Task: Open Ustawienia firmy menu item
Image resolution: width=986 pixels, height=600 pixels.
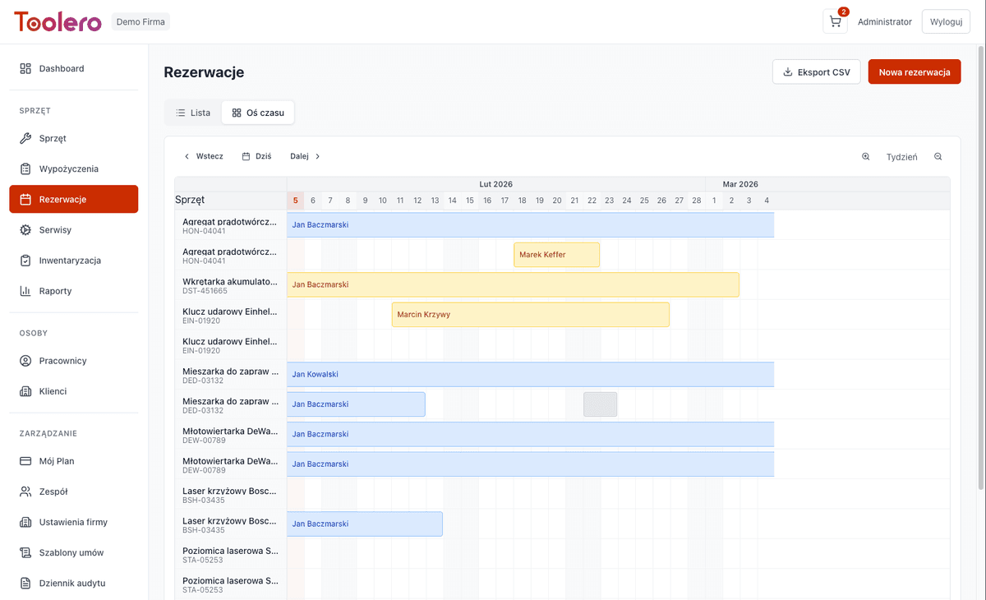Action: point(73,522)
